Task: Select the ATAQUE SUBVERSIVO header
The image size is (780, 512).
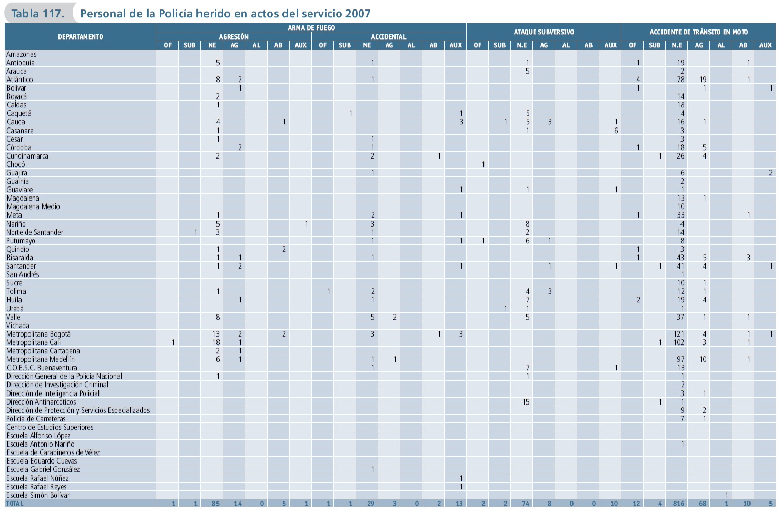Action: 544,32
